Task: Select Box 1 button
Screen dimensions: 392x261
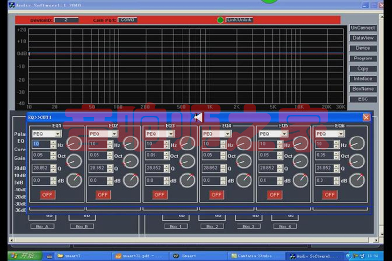Action: [176, 226]
